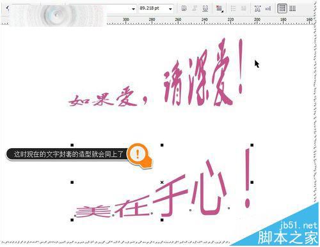Click the envelope node after 在
This screenshot has width=320, height=247.
click(x=152, y=213)
